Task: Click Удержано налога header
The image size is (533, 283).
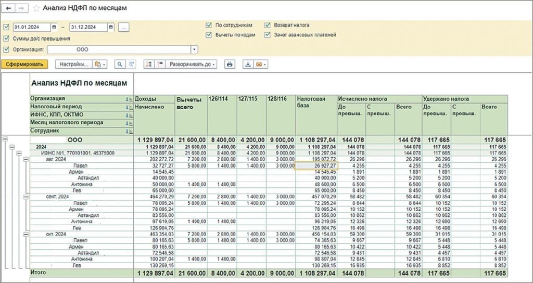Action: (x=465, y=99)
